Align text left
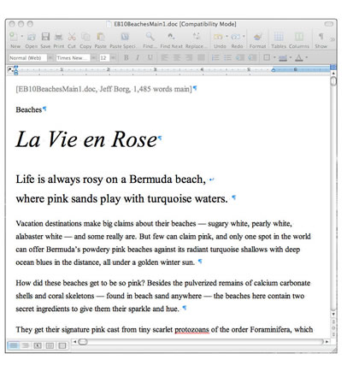 click(164, 58)
